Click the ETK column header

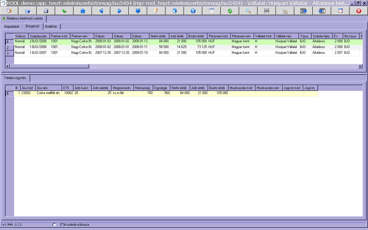(x=68, y=88)
